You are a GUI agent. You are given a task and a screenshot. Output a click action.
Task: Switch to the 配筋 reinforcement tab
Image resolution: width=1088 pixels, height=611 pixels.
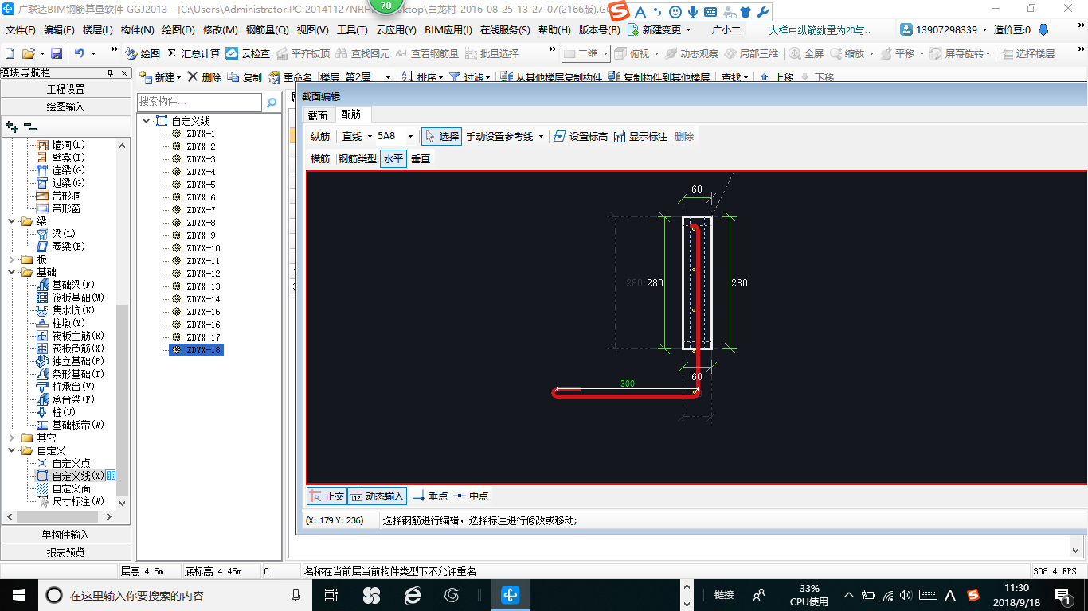tap(350, 115)
